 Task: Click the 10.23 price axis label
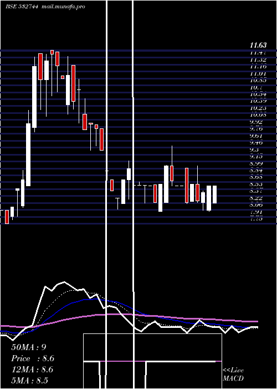258,108
